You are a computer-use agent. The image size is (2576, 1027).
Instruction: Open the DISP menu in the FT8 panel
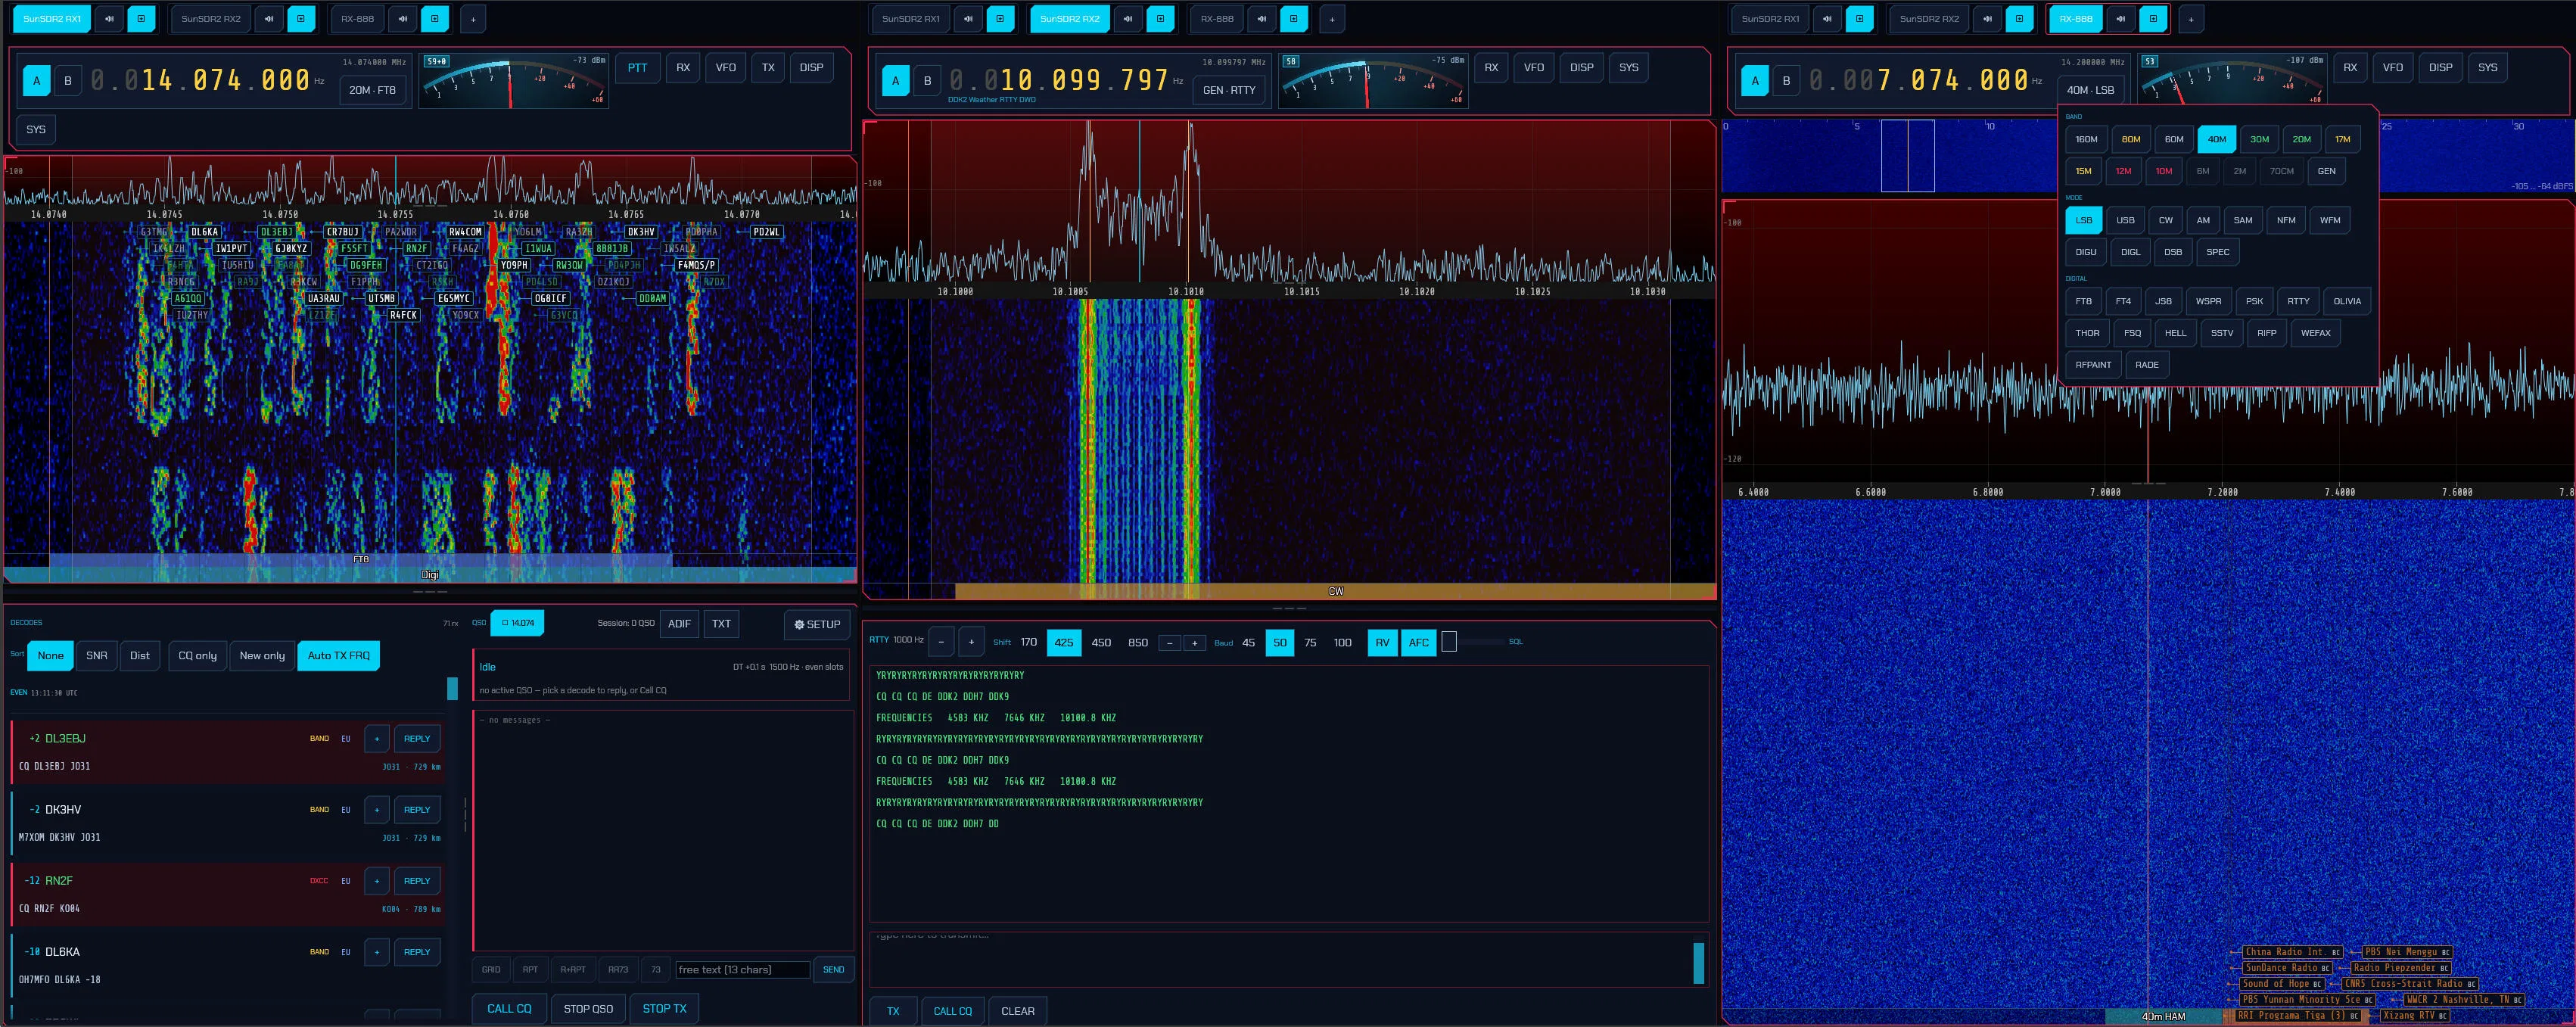click(x=811, y=68)
